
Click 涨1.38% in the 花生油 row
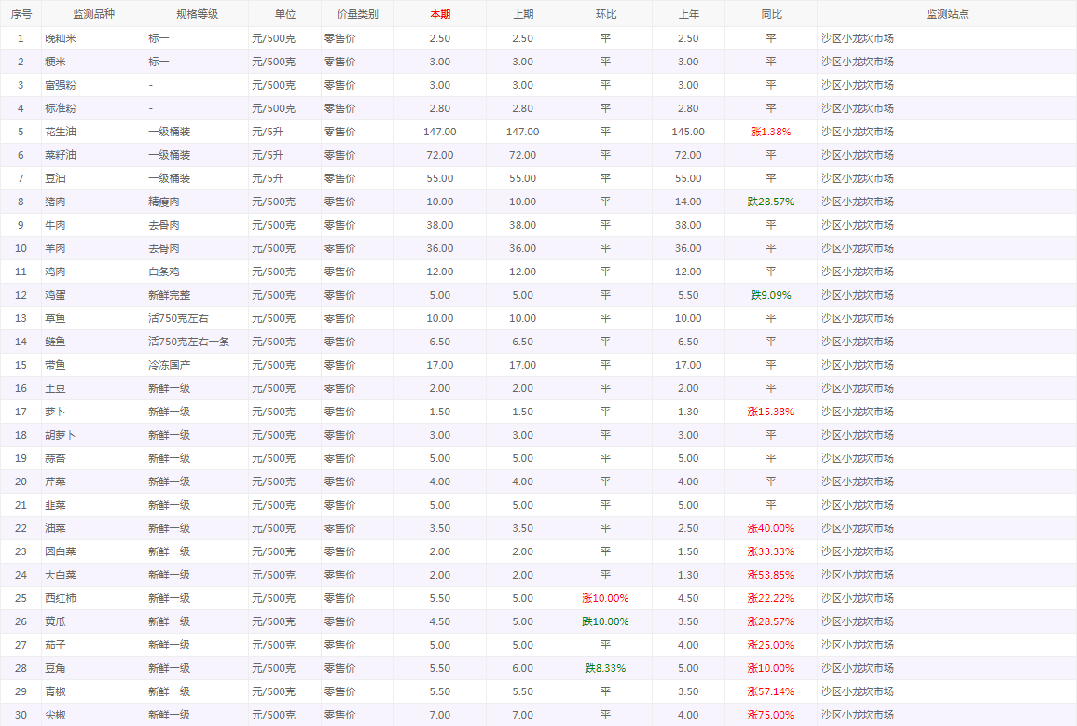click(x=771, y=132)
